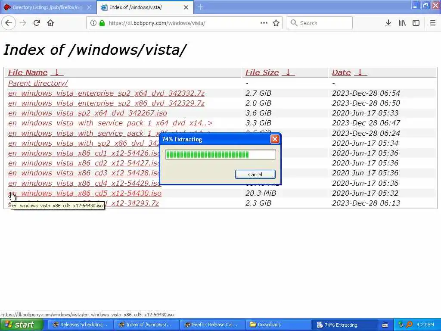Click the system tray magnifier icon

pos(409,325)
